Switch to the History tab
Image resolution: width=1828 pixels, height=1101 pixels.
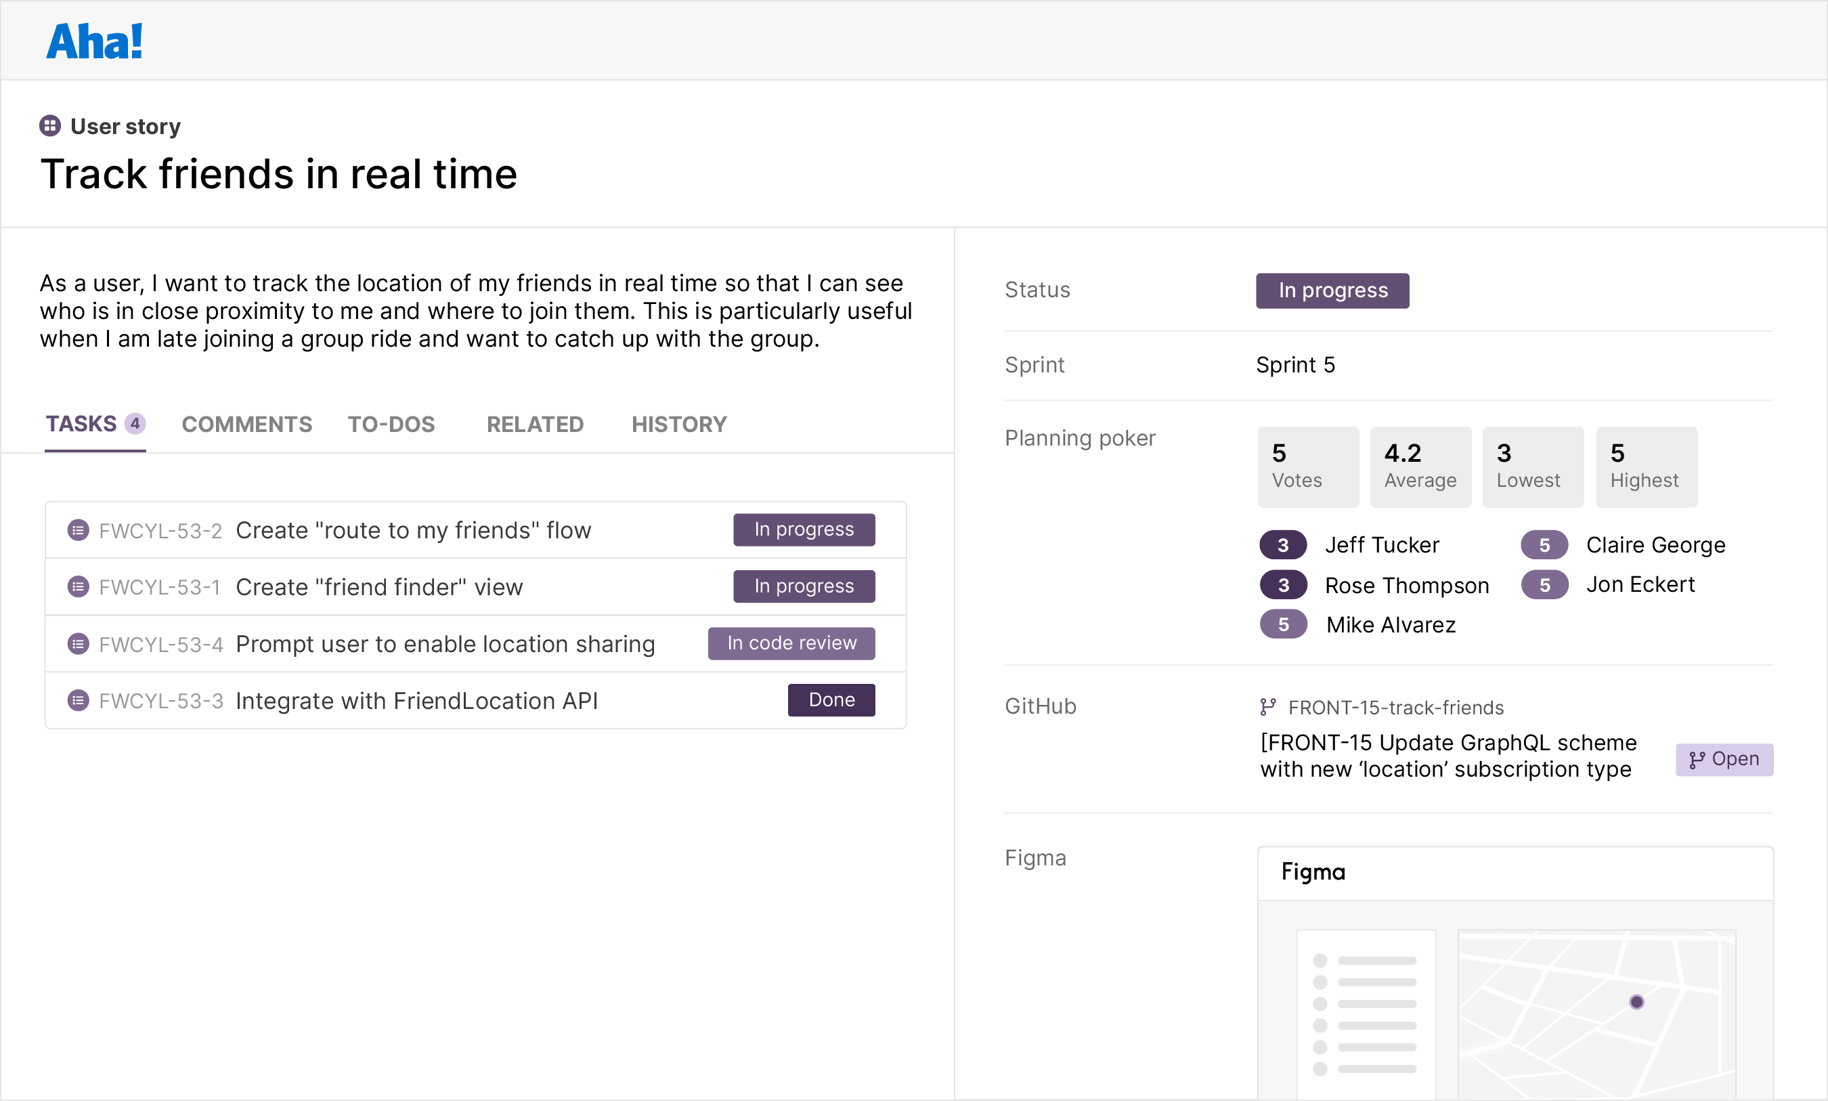pos(678,424)
